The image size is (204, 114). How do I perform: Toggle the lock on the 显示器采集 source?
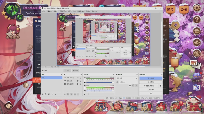click(80, 84)
